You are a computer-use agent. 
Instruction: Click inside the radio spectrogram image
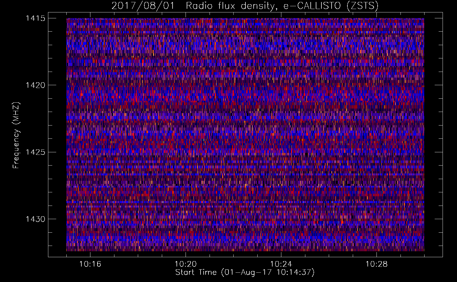[x=245, y=135]
